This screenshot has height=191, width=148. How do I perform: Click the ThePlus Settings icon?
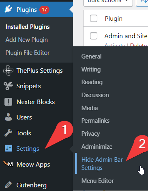[x=9, y=70]
